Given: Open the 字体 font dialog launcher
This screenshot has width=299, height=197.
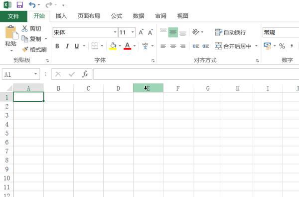Looking at the screenshot, I should point(153,61).
